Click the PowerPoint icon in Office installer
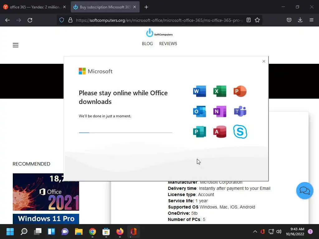This screenshot has width=319, height=239. (240, 91)
